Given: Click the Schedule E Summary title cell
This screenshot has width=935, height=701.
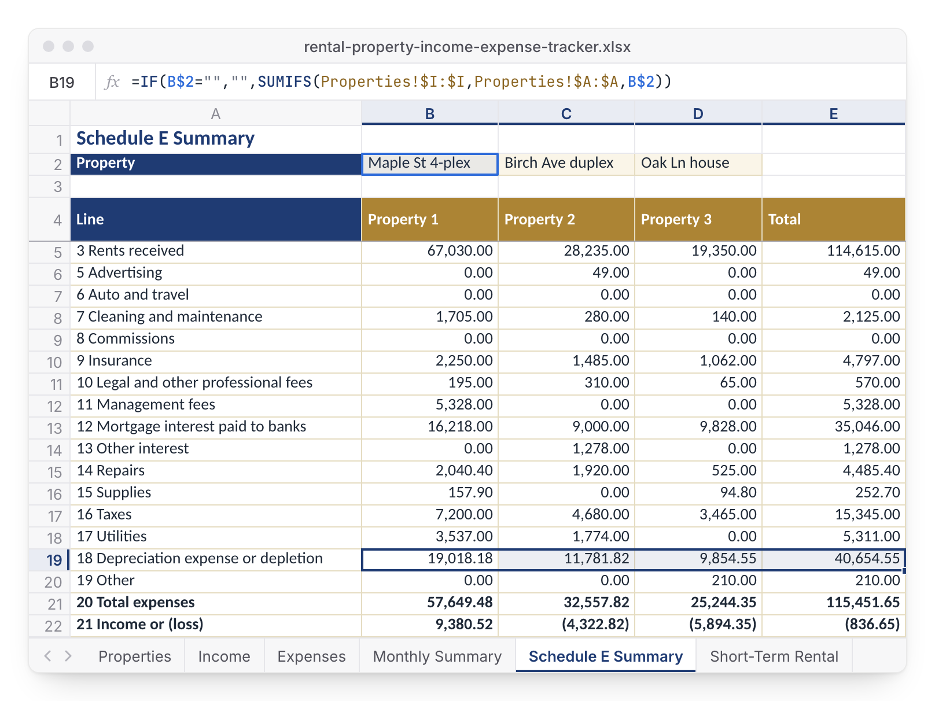Looking at the screenshot, I should click(216, 139).
